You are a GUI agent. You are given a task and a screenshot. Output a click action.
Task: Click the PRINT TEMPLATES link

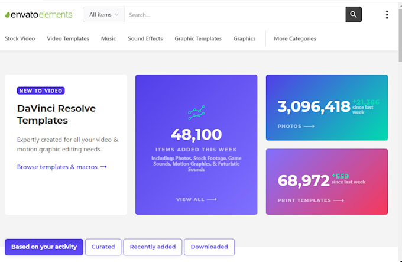(311, 200)
